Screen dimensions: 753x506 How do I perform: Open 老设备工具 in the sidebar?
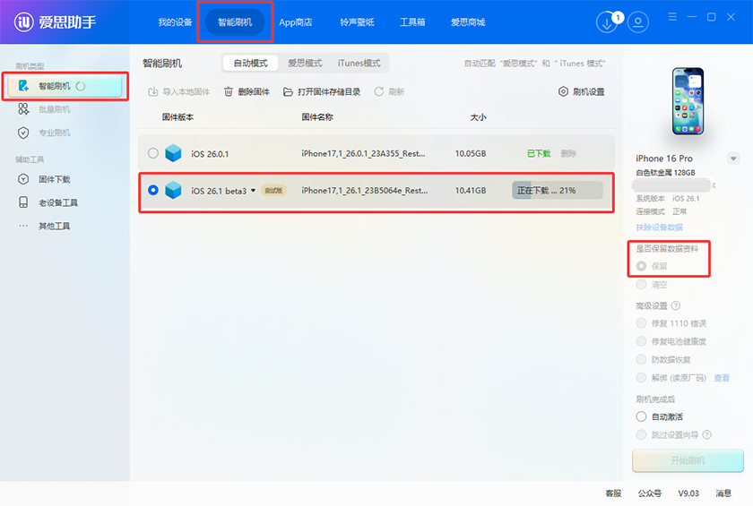click(57, 202)
